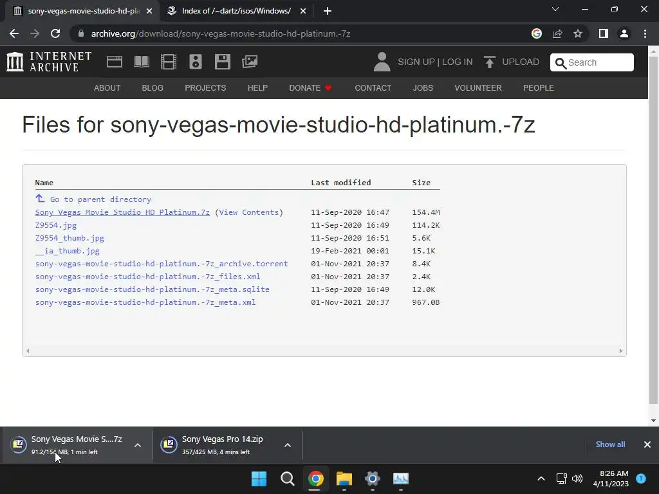
Task: View site information lock icon
Action: [x=81, y=33]
